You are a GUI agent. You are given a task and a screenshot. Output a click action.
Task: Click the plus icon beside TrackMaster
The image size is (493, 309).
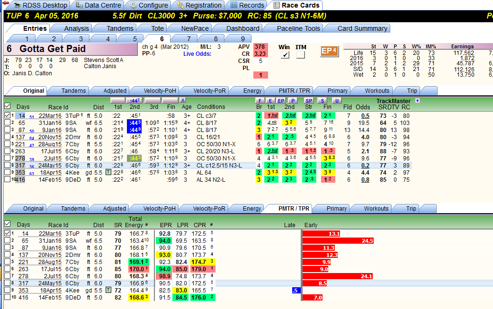418,100
